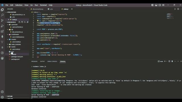The image size is (182, 102).
Task: Open launch profile dropdown next to terminal plus
Action: [x=167, y=61]
